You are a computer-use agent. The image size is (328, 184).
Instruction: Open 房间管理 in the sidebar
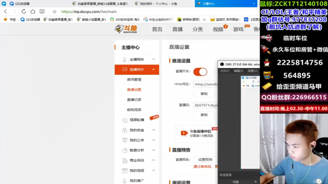coord(134,80)
